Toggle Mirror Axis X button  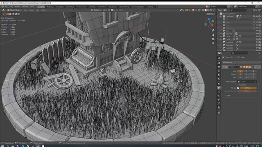(240, 71)
